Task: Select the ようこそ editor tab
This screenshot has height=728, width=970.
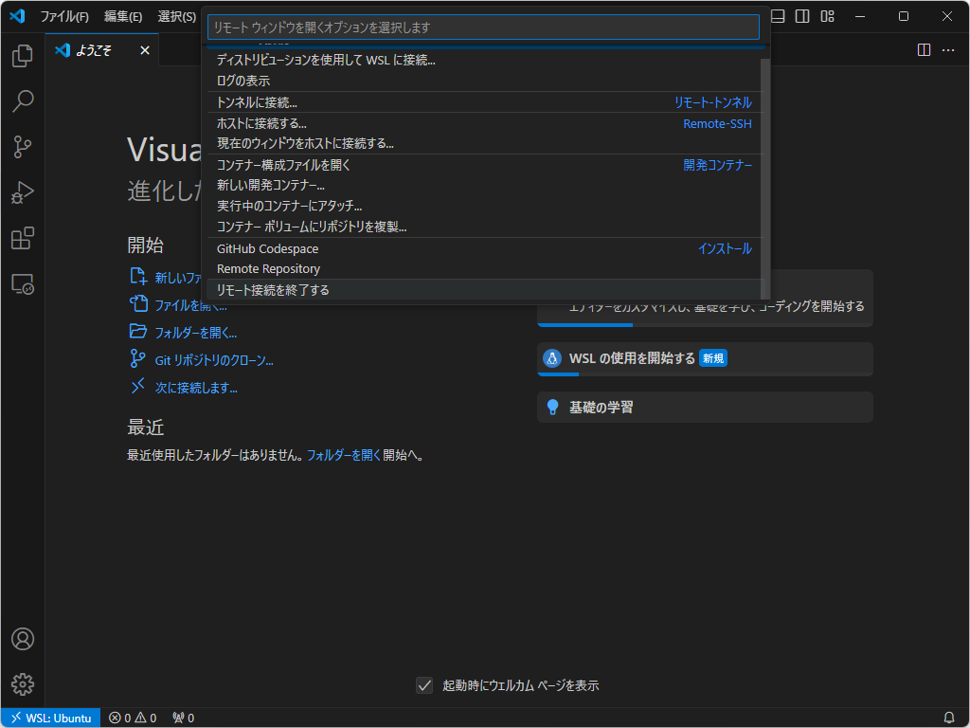Action: pyautogui.click(x=102, y=50)
